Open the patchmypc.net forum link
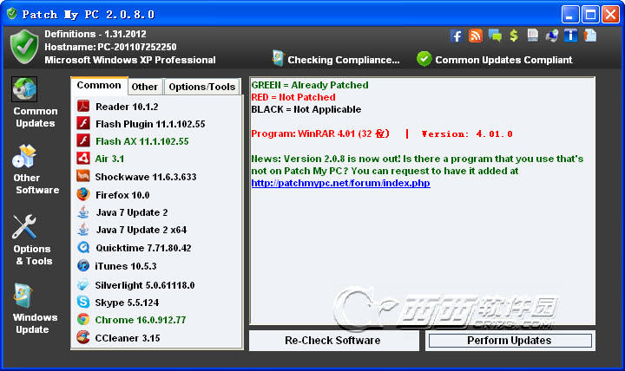 [340, 183]
